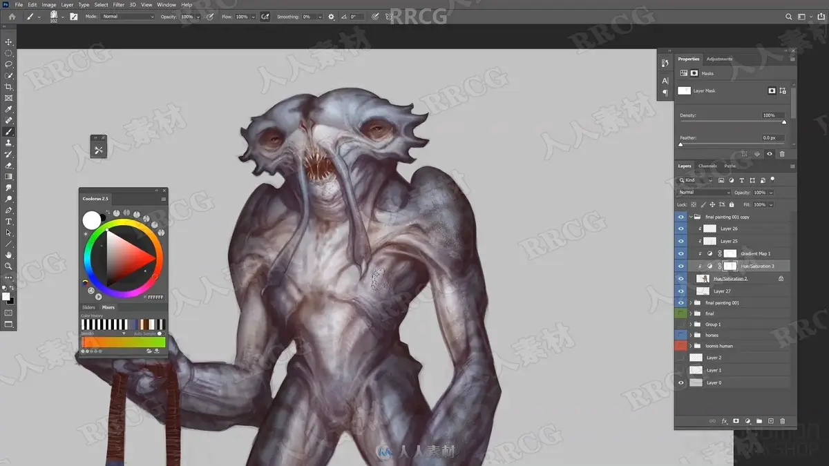The height and width of the screenshot is (466, 829).
Task: Select the Move tool
Action: [9, 42]
